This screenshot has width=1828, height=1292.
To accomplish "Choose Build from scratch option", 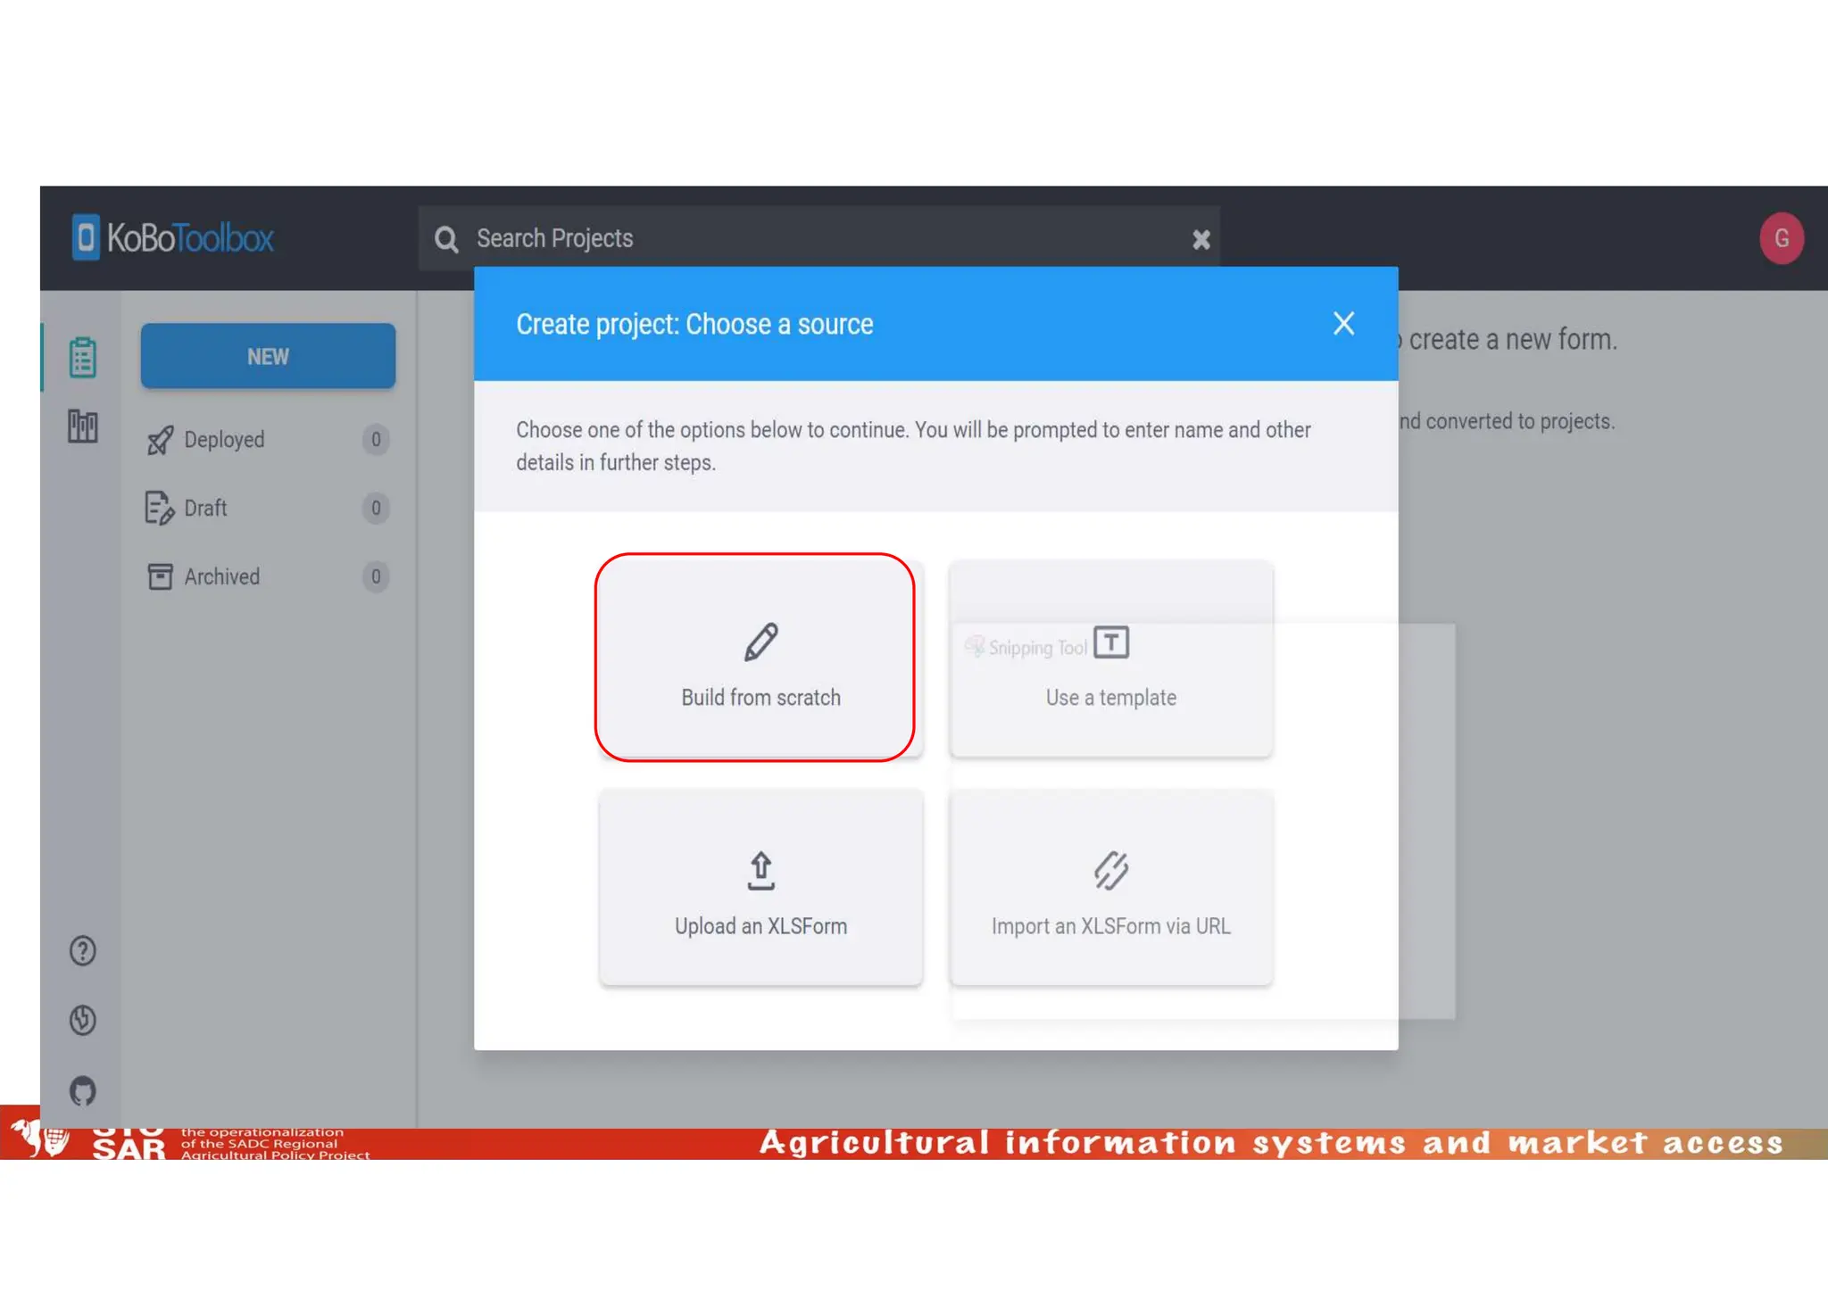I will tap(760, 658).
